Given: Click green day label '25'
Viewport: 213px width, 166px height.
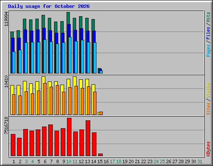Looking at the screenshot, I should click(162, 161).
